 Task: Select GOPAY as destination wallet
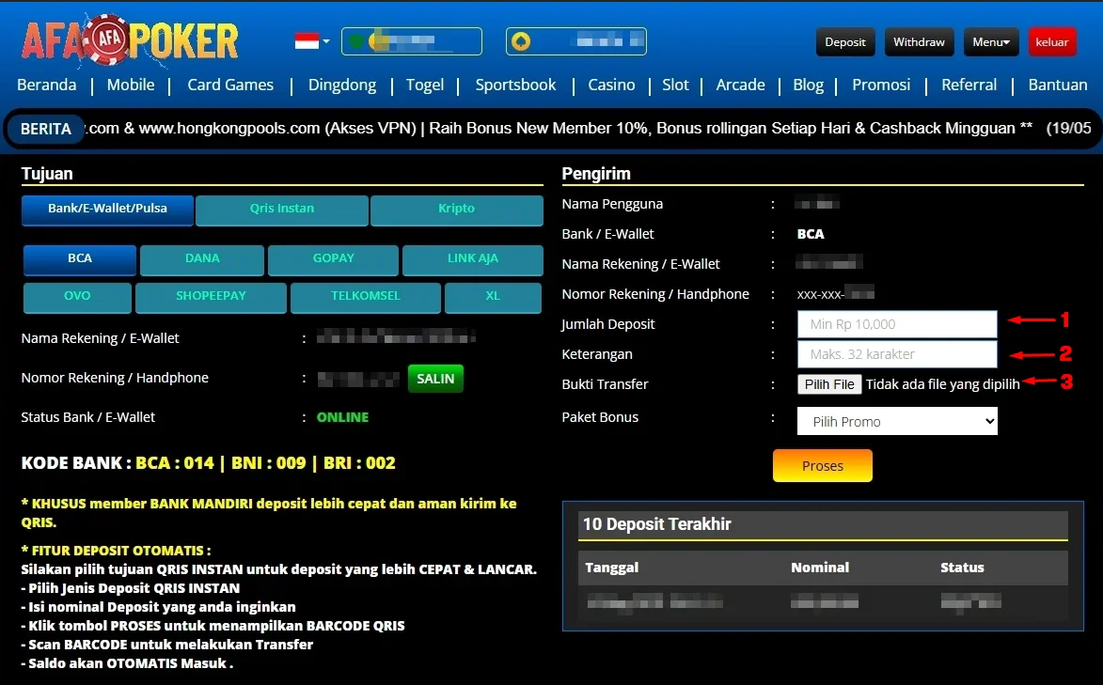point(334,259)
